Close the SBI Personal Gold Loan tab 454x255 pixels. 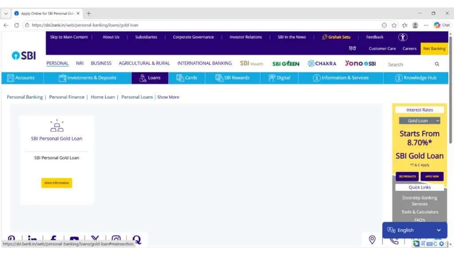78,14
